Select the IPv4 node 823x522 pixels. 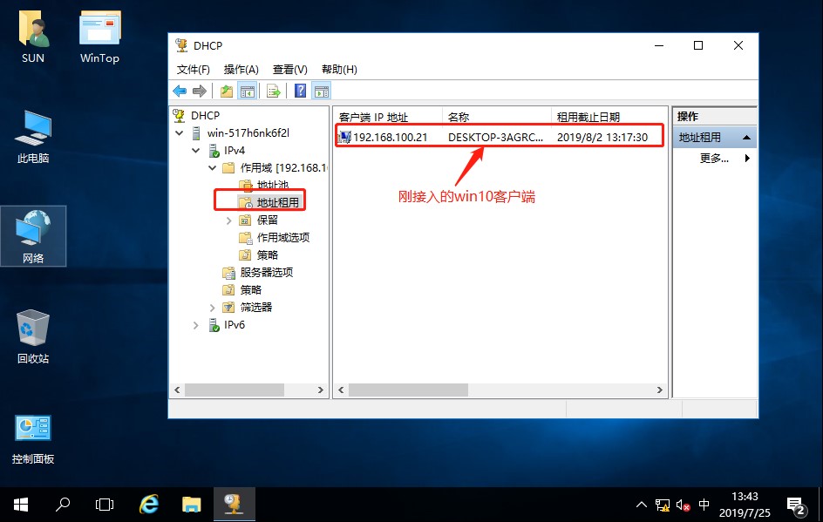(x=235, y=151)
